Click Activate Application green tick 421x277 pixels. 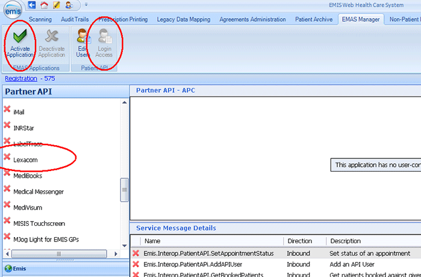click(20, 43)
